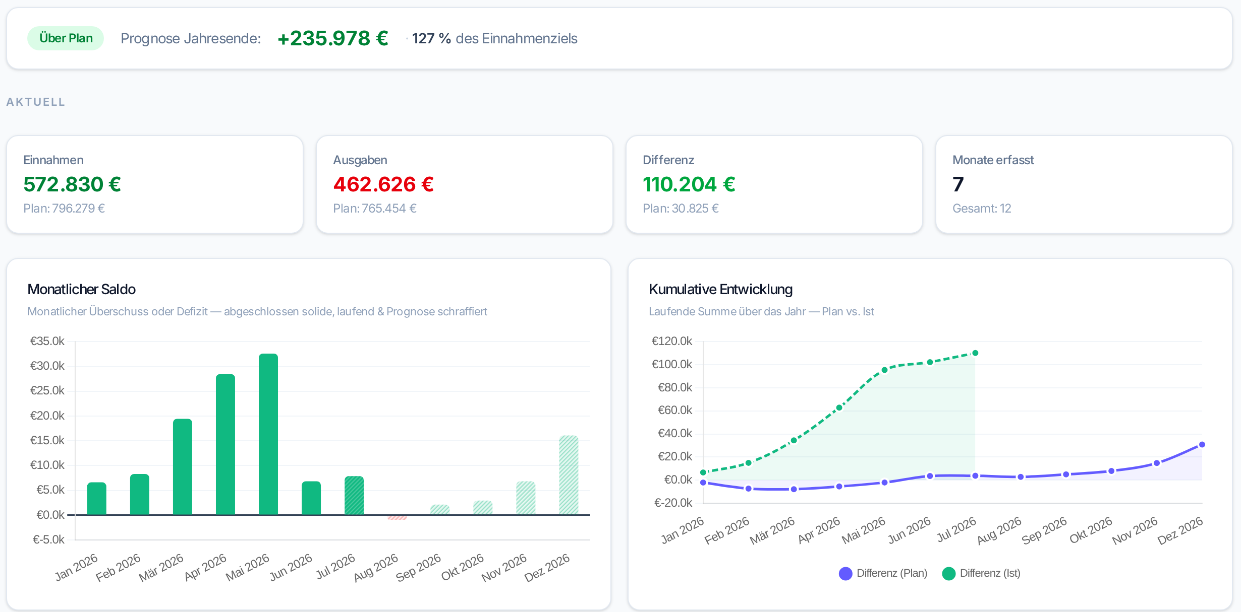1241x612 pixels.
Task: Click the green Ist data point for Jun 2026
Action: 930,362
